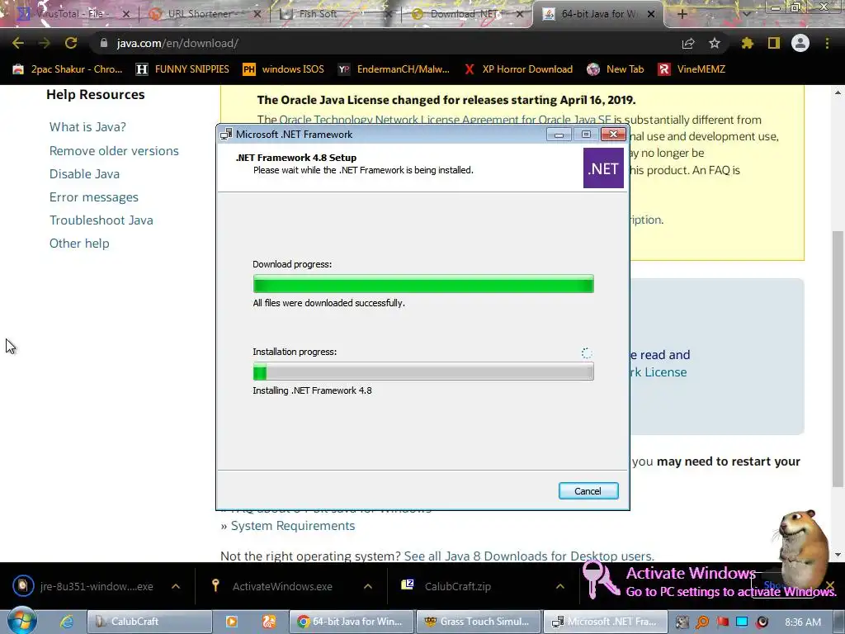Open the Chrome three-dot menu
This screenshot has height=634, width=845.
(x=827, y=43)
